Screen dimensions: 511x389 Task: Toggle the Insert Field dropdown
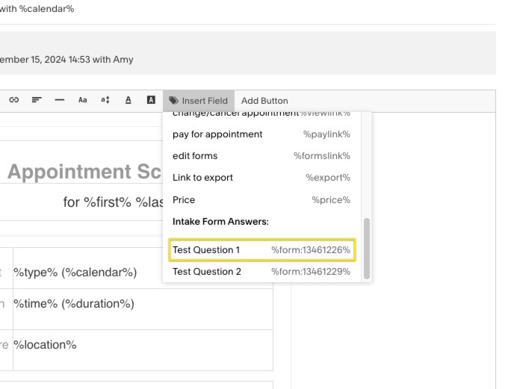click(x=199, y=101)
